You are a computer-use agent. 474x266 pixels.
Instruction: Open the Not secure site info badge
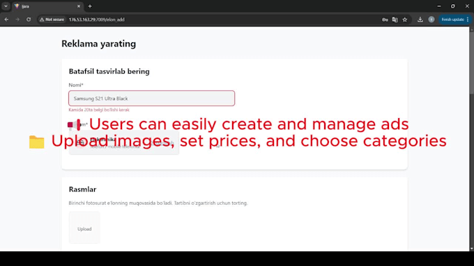pyautogui.click(x=52, y=19)
